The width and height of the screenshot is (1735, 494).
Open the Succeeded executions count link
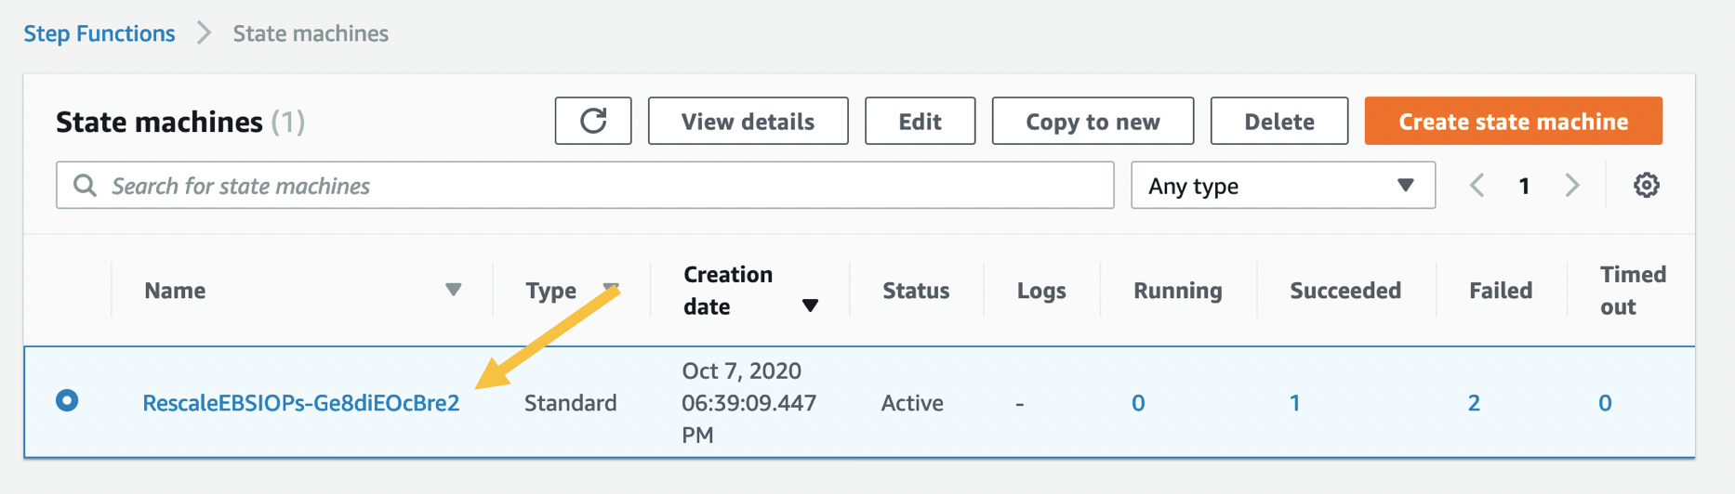point(1294,403)
